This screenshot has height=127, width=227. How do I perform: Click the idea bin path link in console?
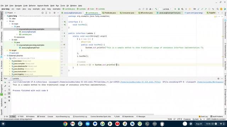click(140, 82)
